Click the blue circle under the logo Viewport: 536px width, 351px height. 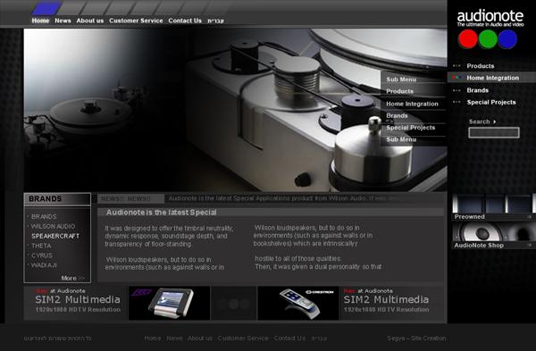[507, 38]
